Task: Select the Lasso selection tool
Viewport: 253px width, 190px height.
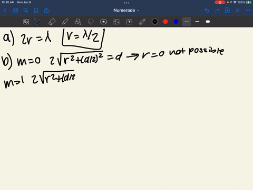Action: [91, 22]
